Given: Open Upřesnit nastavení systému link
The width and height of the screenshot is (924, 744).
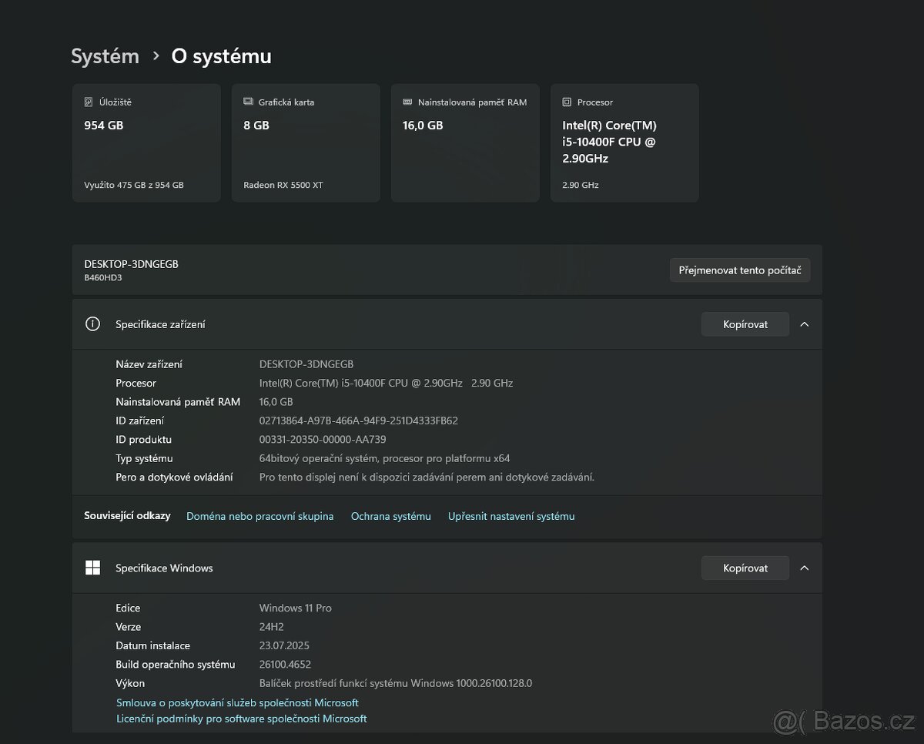Looking at the screenshot, I should pos(511,516).
